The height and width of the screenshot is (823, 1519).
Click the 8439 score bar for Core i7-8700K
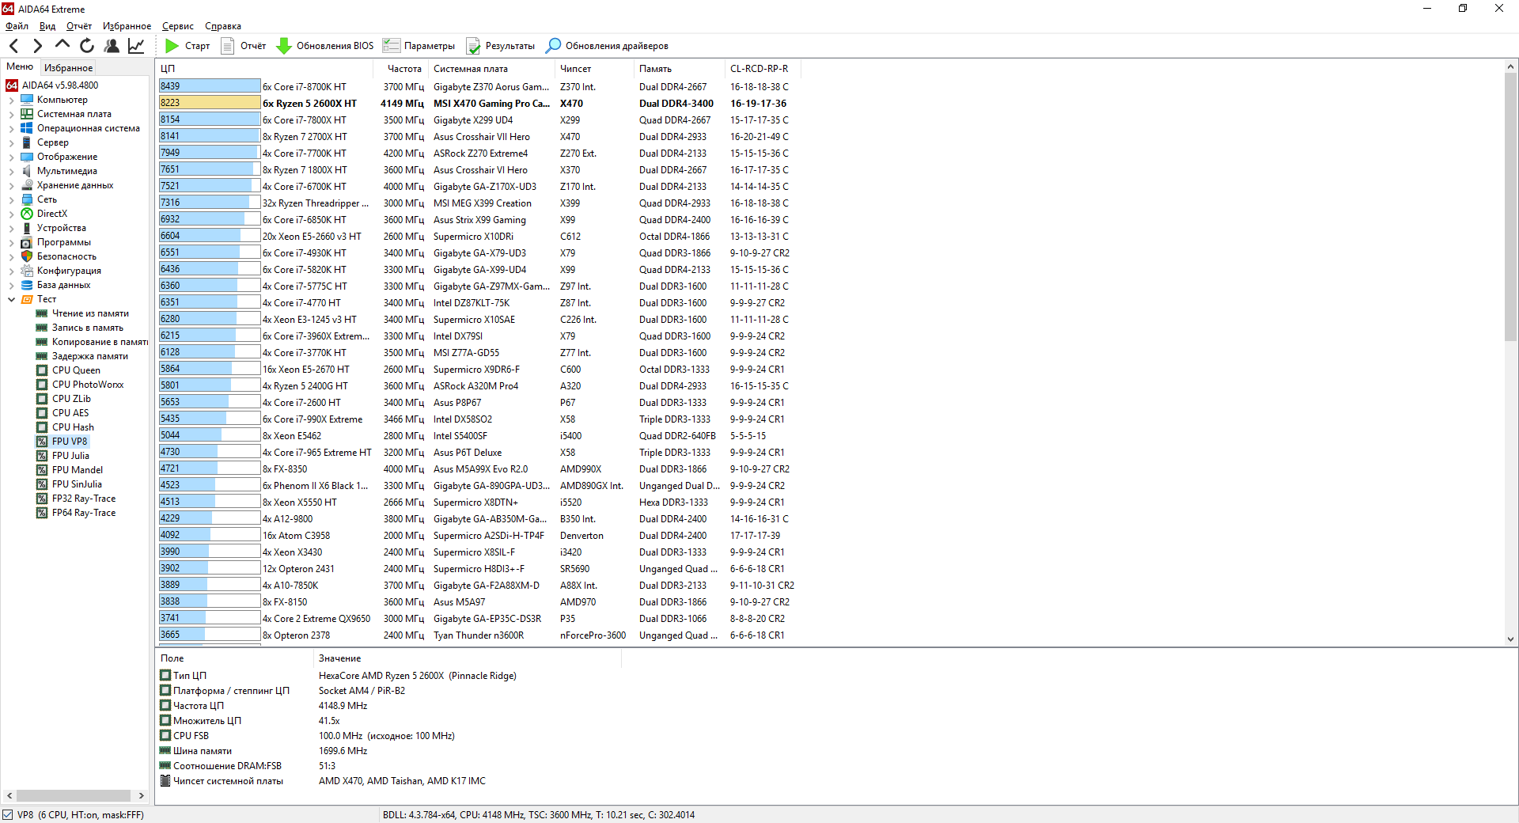pyautogui.click(x=210, y=86)
